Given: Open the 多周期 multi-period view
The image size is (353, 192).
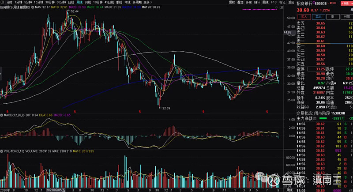Looking at the screenshot, I should (137, 2).
